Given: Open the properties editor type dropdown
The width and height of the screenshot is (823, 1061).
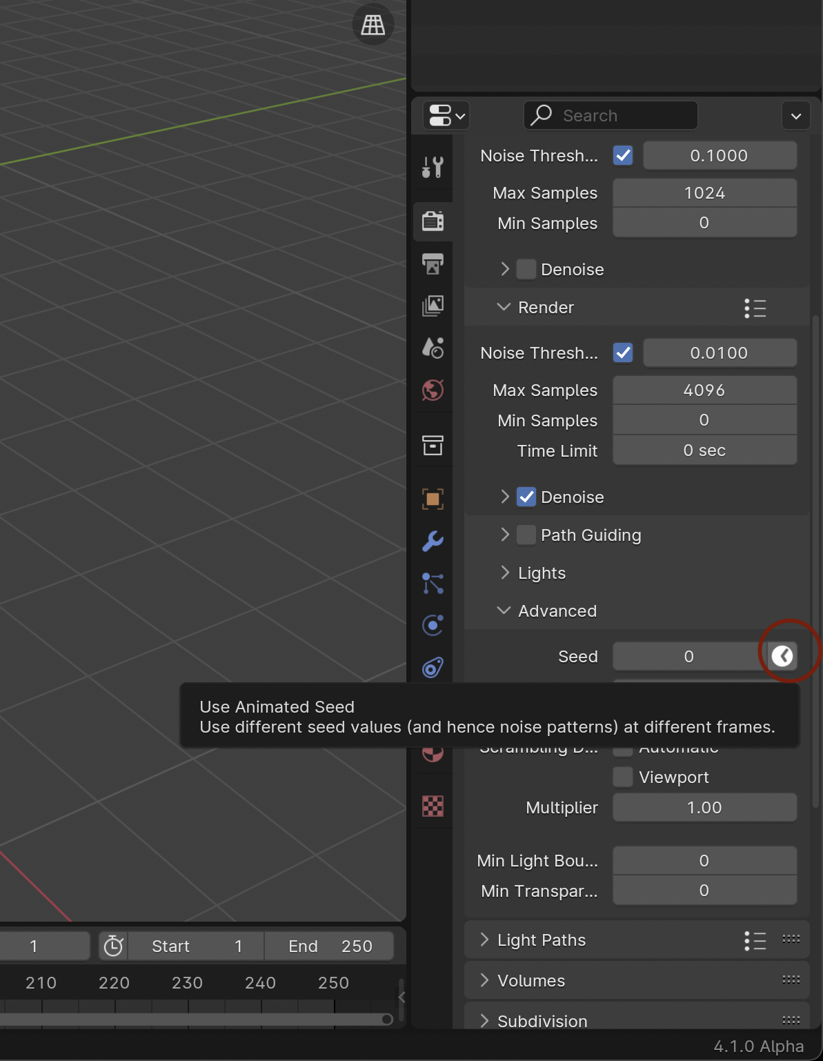Looking at the screenshot, I should click(447, 116).
